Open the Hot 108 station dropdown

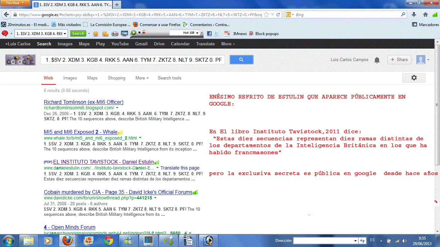tap(197, 33)
